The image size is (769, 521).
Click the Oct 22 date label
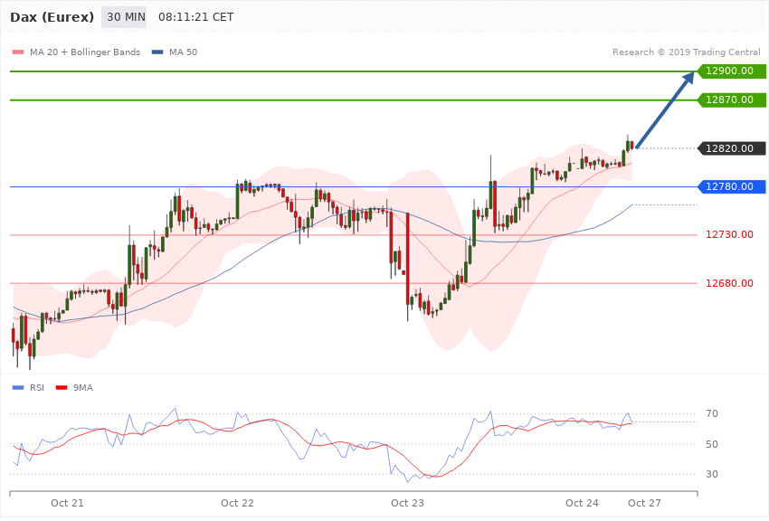237,503
